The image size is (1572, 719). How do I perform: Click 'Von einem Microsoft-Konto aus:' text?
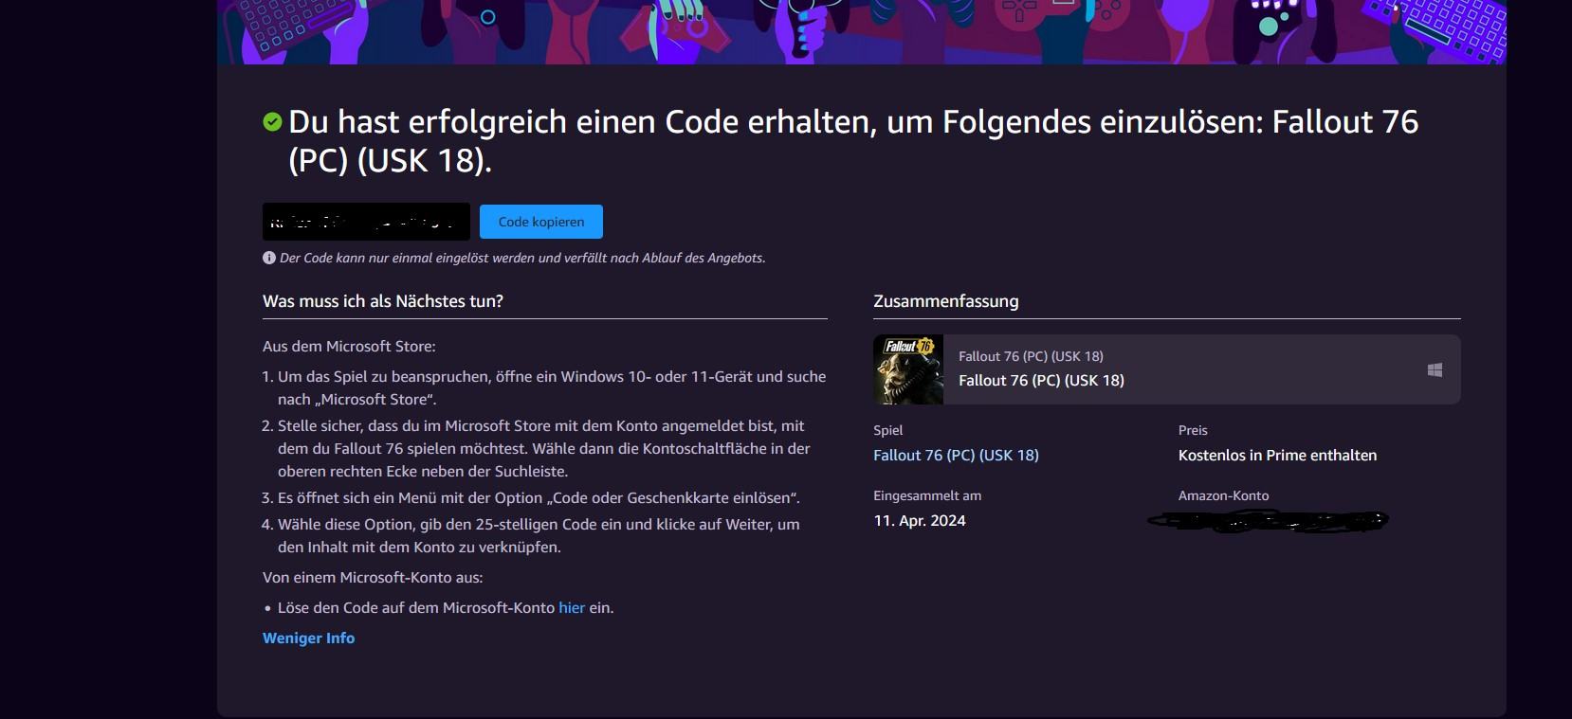pos(373,577)
